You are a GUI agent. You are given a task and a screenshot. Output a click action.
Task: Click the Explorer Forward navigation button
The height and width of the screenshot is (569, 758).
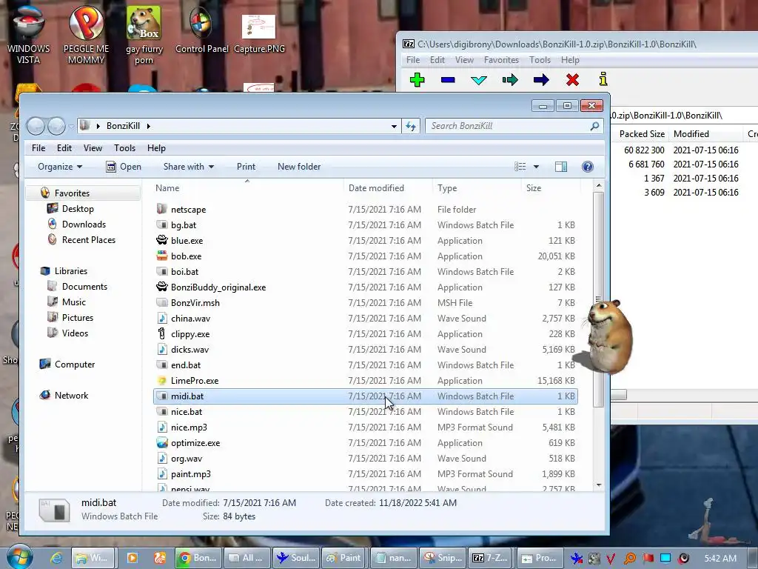tap(56, 126)
